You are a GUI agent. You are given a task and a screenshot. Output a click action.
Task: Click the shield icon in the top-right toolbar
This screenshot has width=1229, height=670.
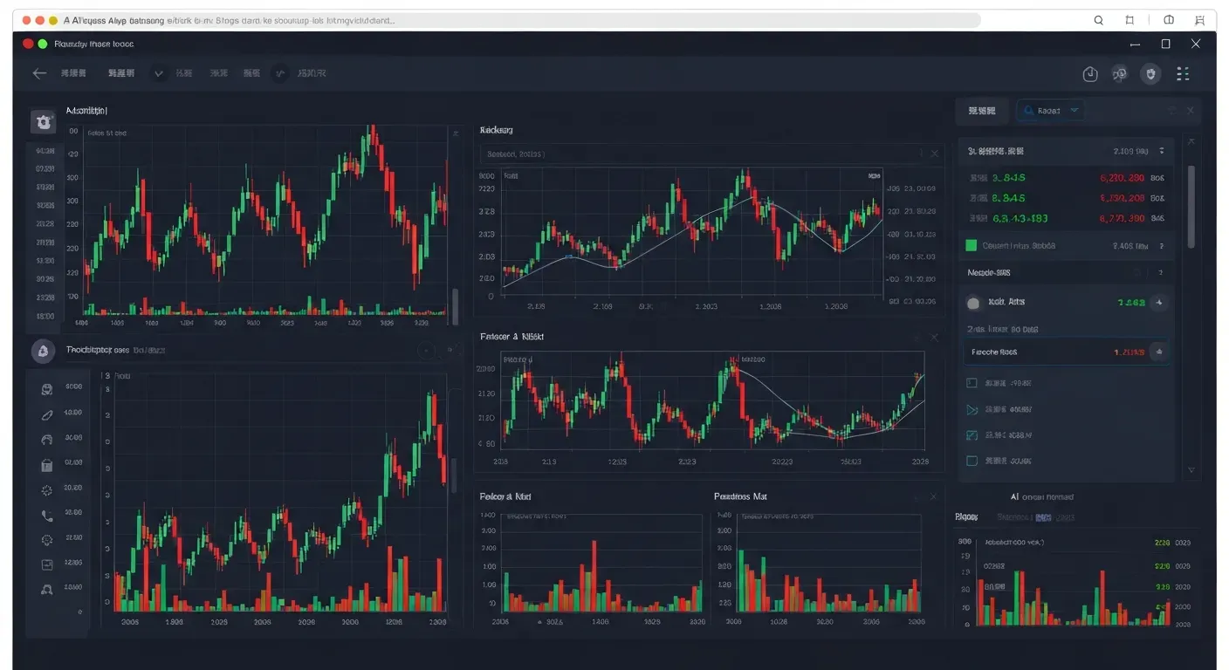tap(1151, 74)
